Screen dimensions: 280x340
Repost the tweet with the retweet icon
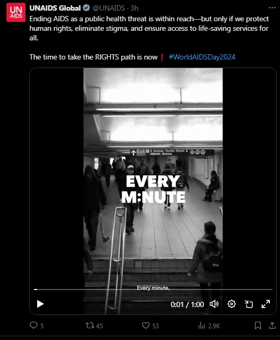coord(90,325)
